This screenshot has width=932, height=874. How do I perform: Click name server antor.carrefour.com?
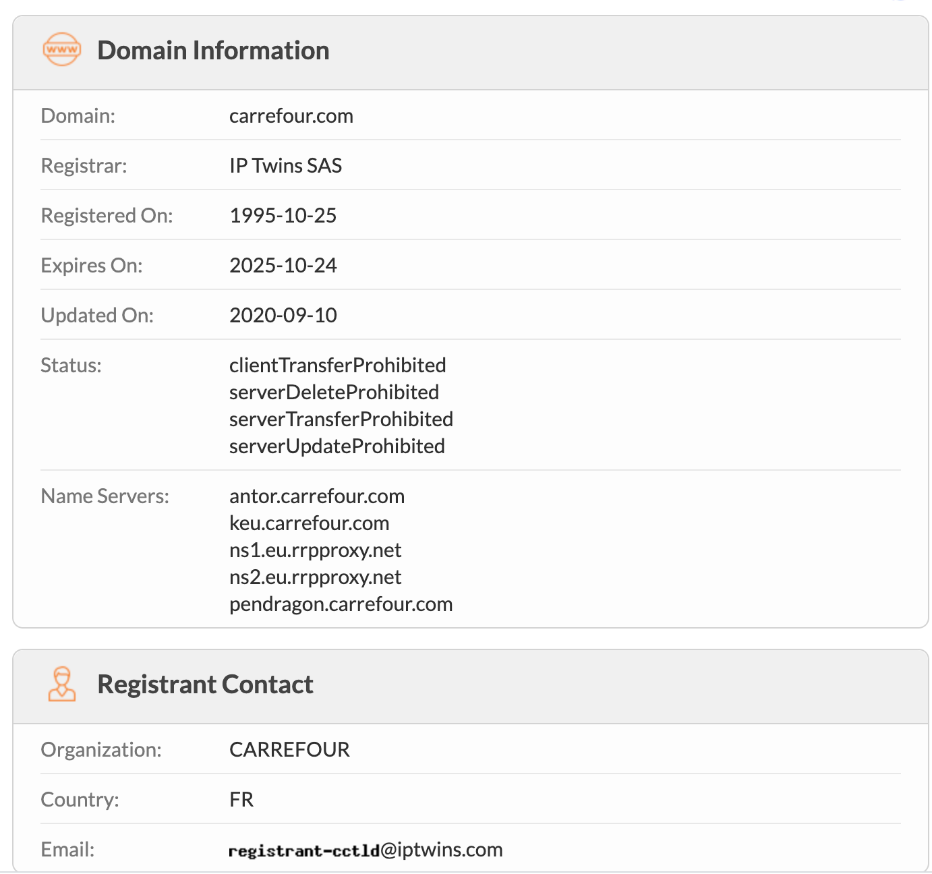click(317, 496)
